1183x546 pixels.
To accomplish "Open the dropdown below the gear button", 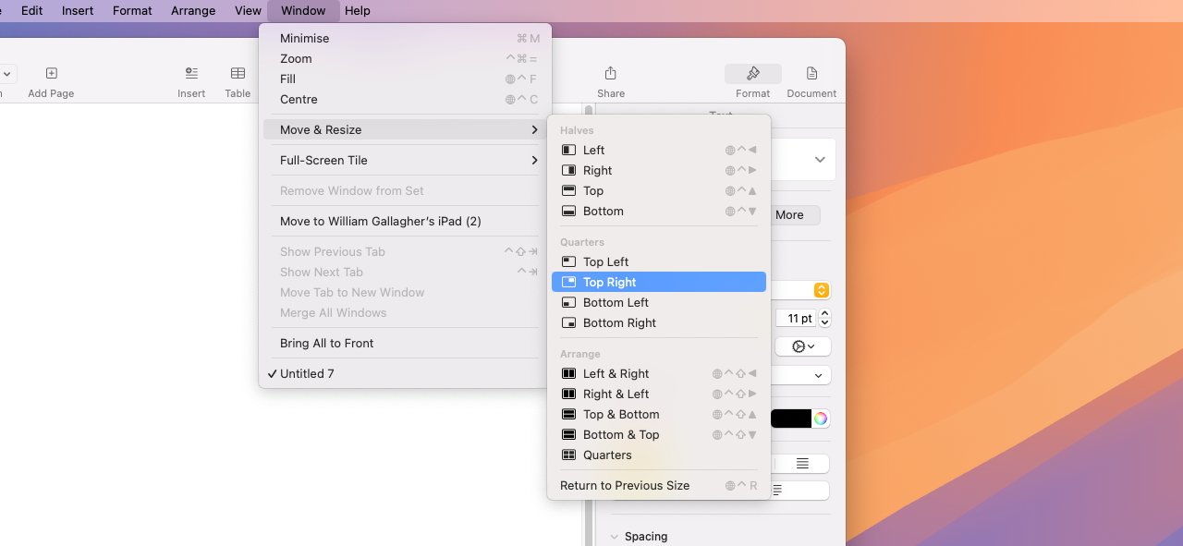I will click(x=800, y=375).
